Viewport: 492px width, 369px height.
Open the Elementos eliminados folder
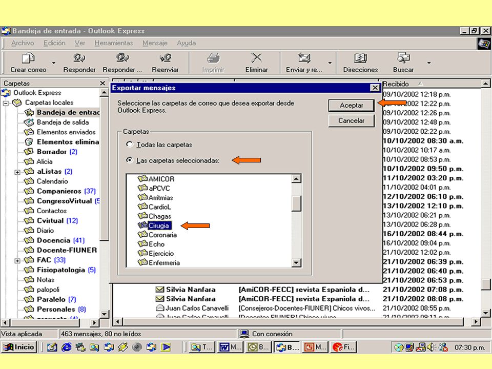[x=68, y=142]
